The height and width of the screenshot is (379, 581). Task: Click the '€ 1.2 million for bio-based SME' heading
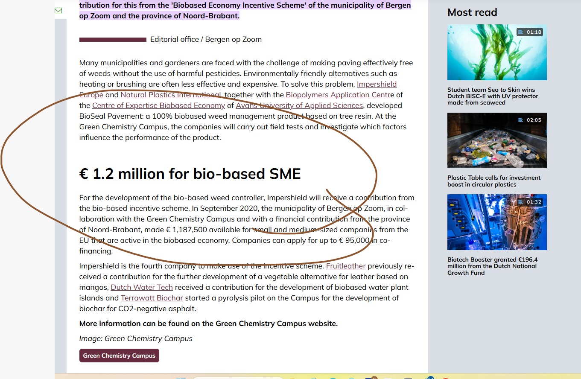(190, 174)
